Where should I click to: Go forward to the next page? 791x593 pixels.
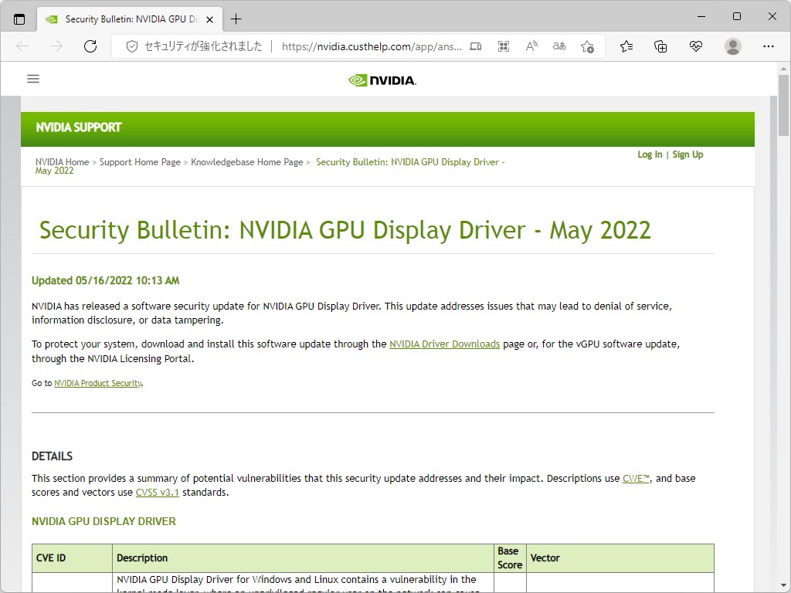(56, 46)
